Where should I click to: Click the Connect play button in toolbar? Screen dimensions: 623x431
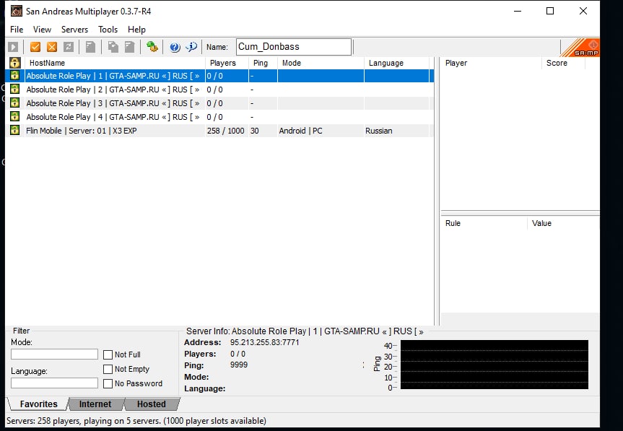tap(13, 47)
